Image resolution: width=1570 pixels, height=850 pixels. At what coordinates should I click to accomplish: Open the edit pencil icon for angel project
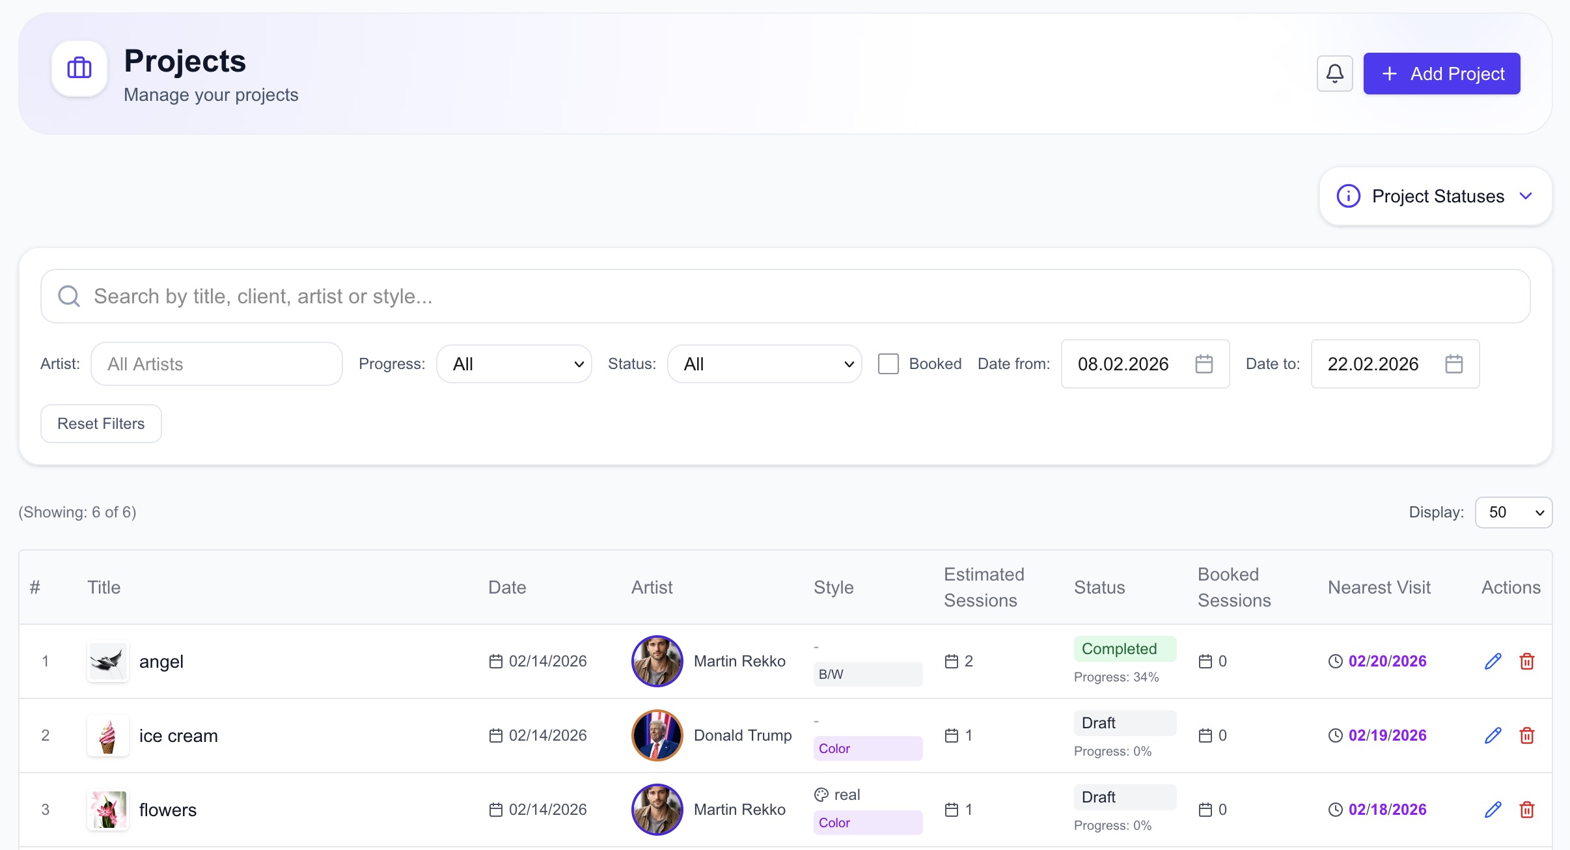(x=1493, y=661)
